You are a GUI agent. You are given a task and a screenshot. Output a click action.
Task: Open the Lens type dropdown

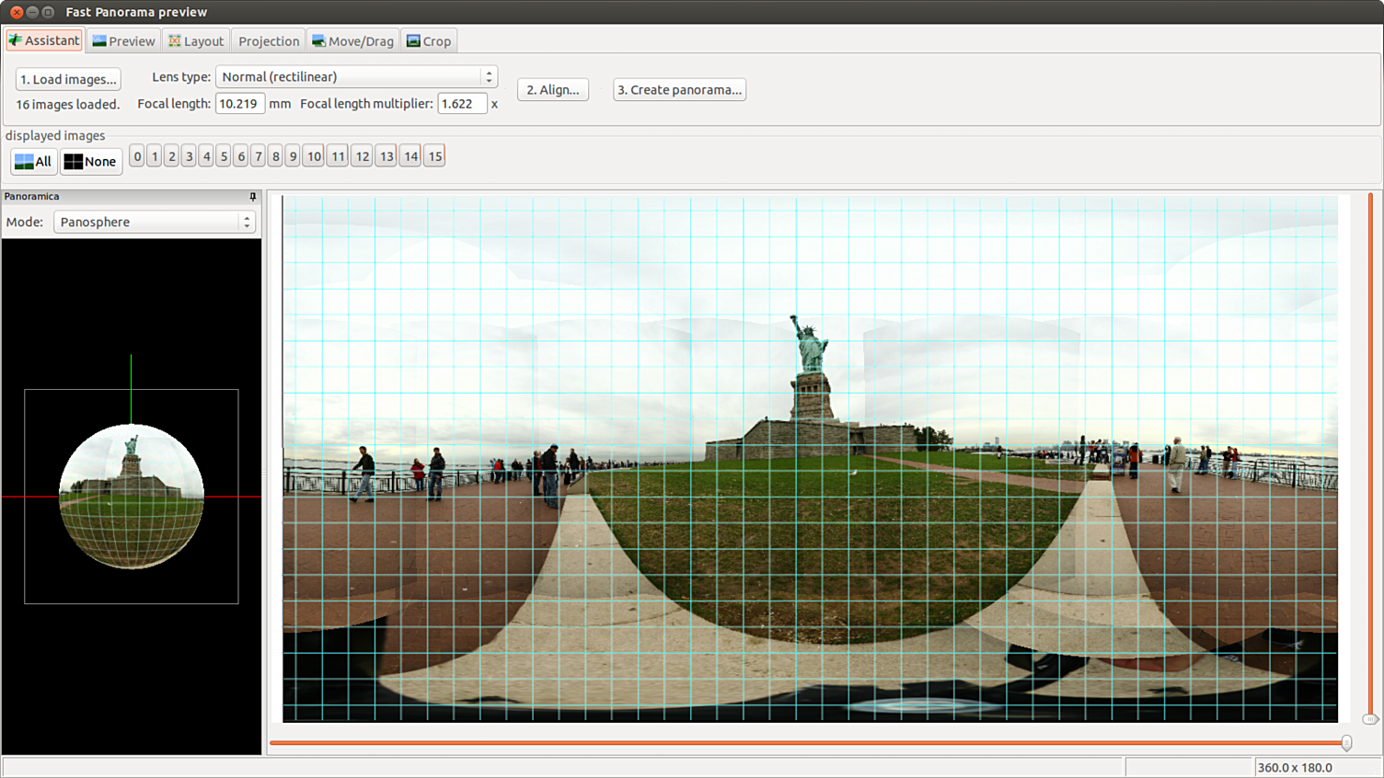356,77
